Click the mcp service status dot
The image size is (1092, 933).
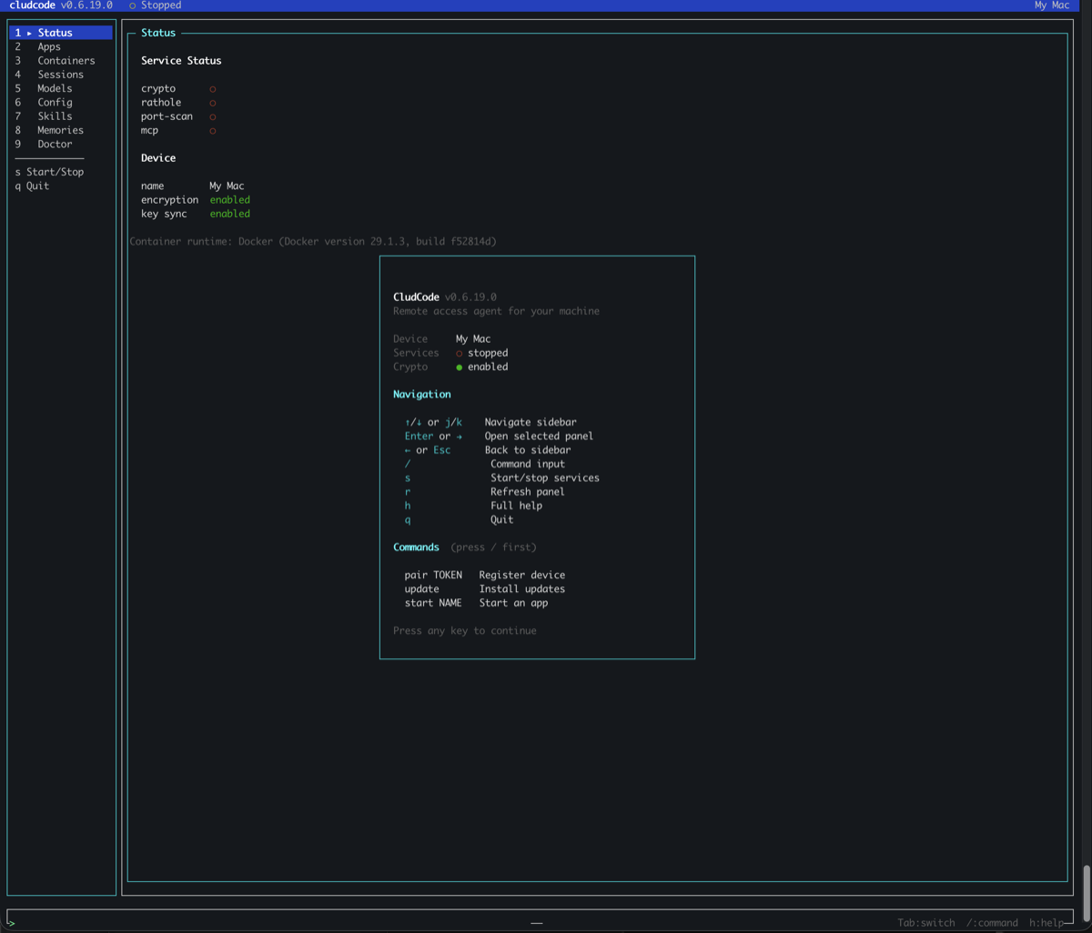pos(212,130)
